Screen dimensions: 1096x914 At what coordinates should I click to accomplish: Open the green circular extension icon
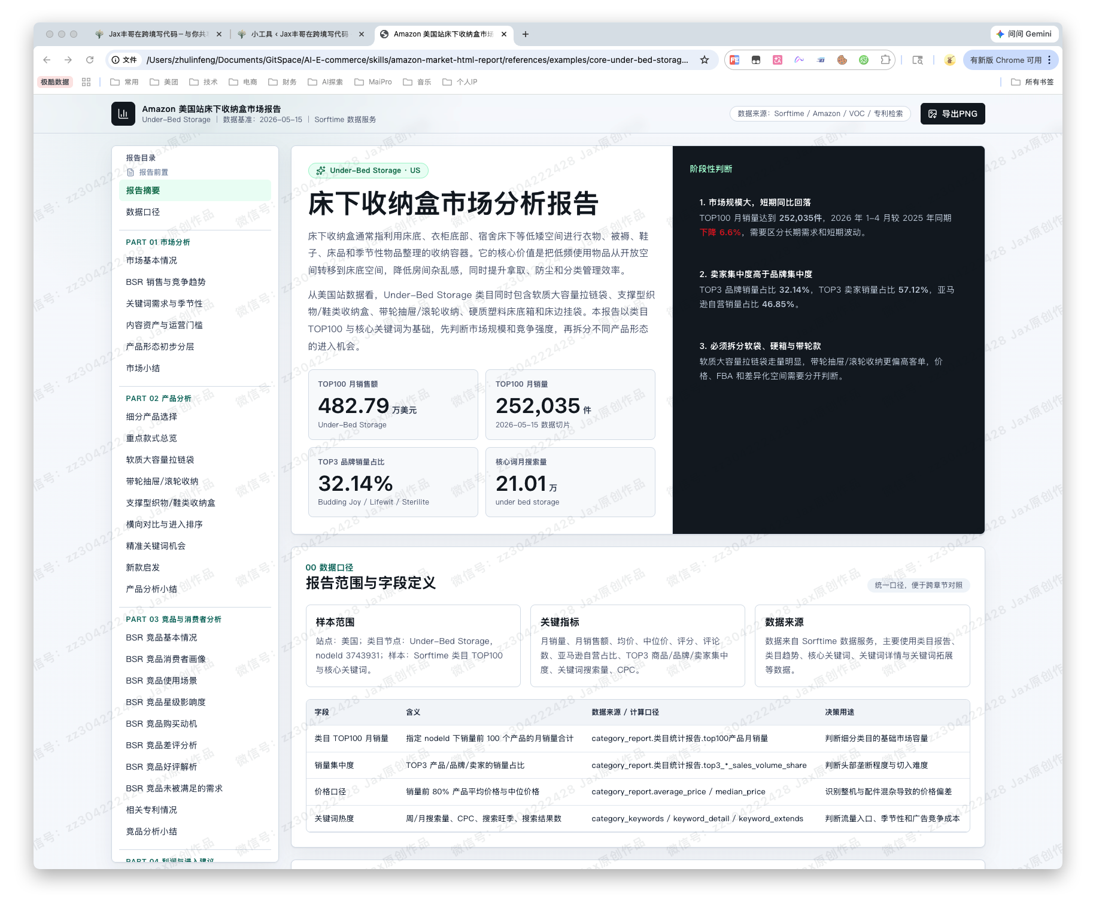coord(864,60)
